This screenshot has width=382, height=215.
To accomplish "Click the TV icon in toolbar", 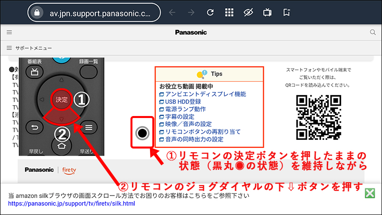I will [268, 12].
